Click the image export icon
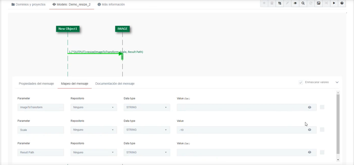This screenshot has height=165, width=354. [x=319, y=3]
